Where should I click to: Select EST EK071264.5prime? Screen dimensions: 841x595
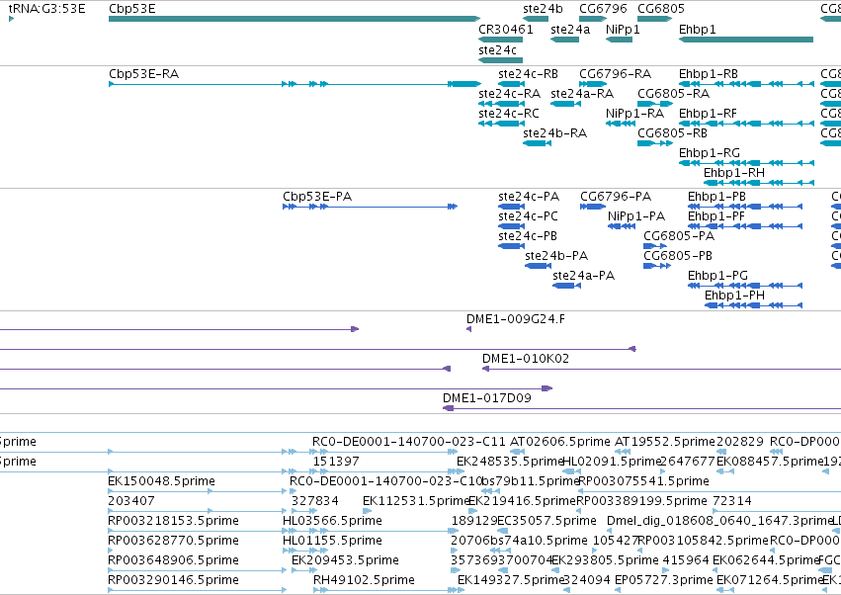tap(725, 591)
